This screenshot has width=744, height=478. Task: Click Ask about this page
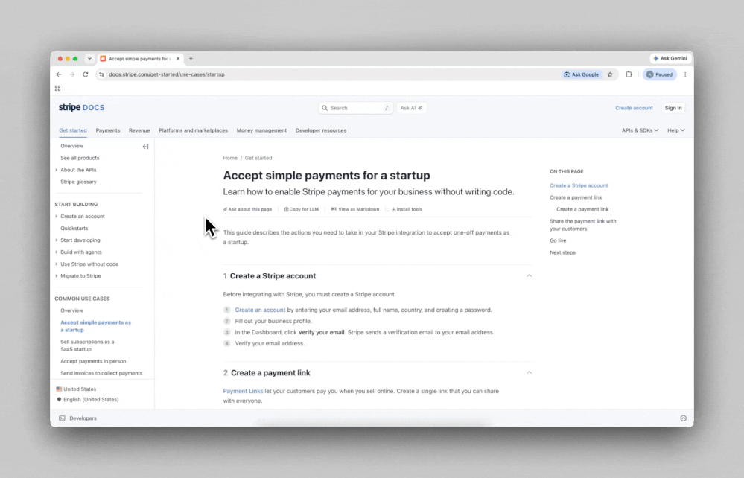coord(248,209)
